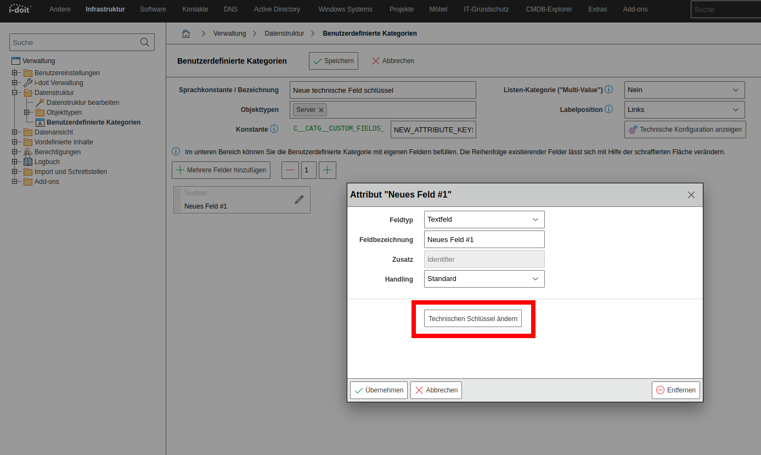
Task: Click Übernehmen in the dialog
Action: (379, 390)
